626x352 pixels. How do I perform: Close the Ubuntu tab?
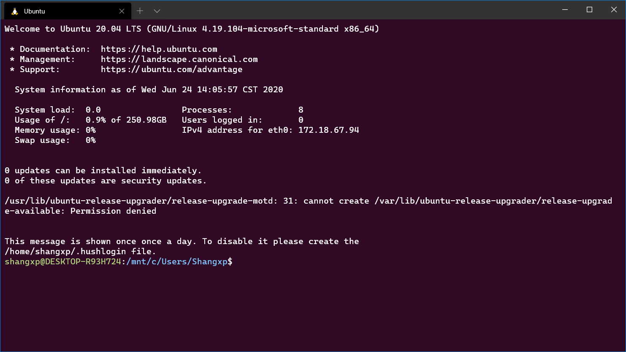pyautogui.click(x=122, y=11)
